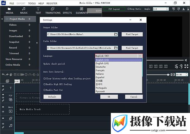Toggle Main track visibility eye
The image size is (190, 134).
click(x=3, y=107)
